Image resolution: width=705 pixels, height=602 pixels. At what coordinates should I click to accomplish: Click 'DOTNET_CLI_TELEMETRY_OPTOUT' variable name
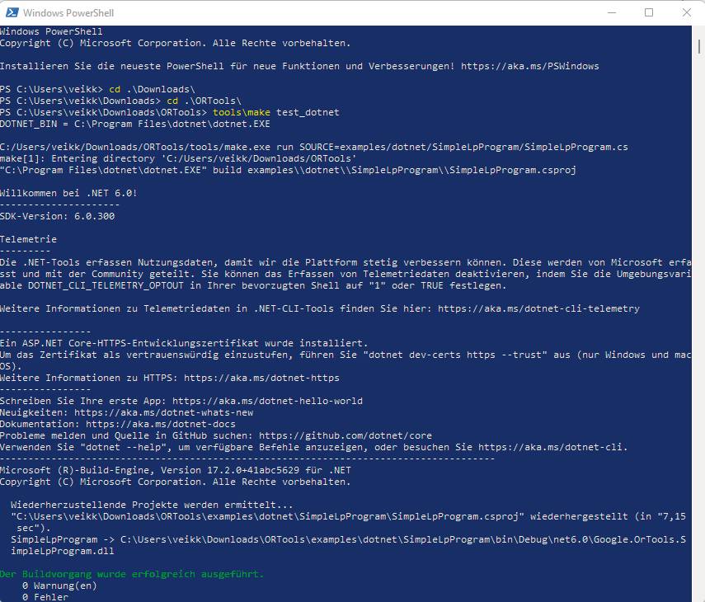tap(106, 285)
